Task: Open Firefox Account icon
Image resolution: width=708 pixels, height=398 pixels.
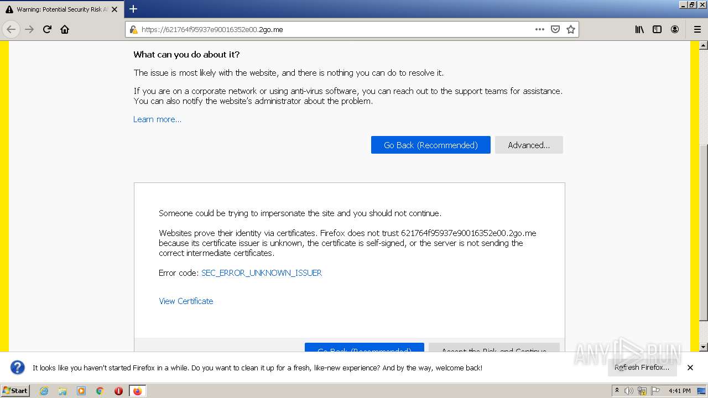Action: pyautogui.click(x=675, y=29)
